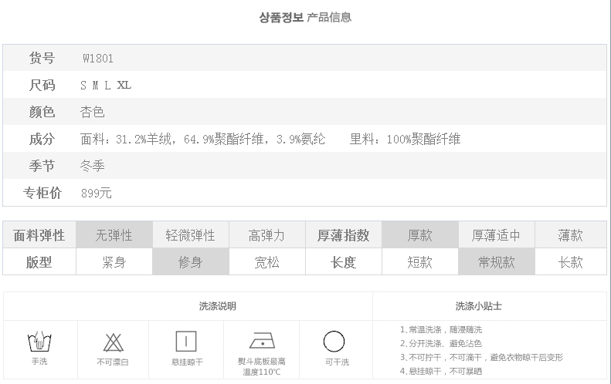Click the product number W1801

[98, 59]
